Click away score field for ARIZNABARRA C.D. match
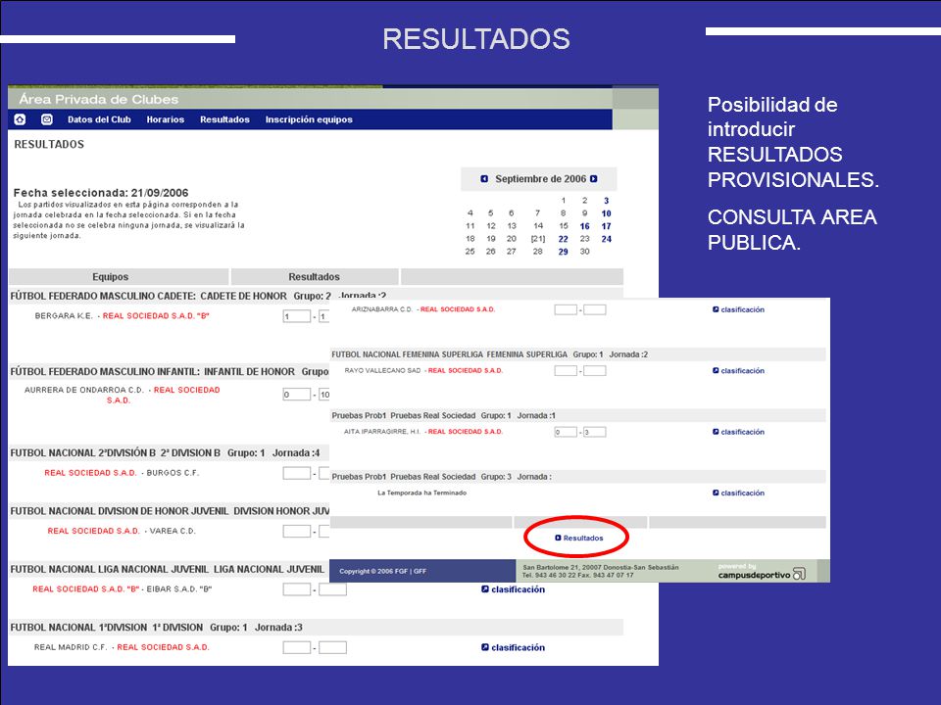Image resolution: width=941 pixels, height=705 pixels. pos(595,310)
